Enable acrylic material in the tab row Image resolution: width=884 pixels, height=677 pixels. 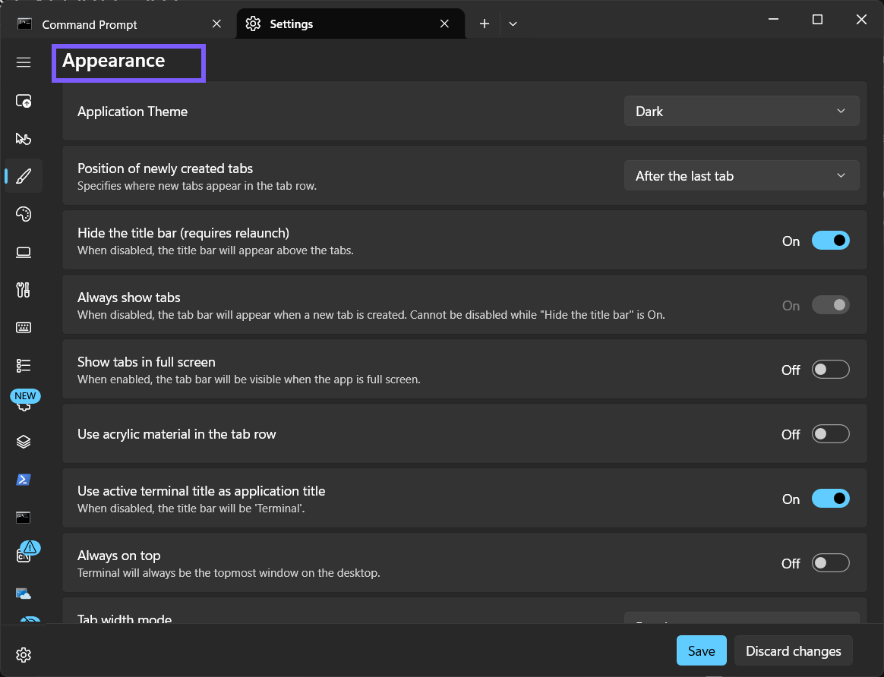point(830,434)
